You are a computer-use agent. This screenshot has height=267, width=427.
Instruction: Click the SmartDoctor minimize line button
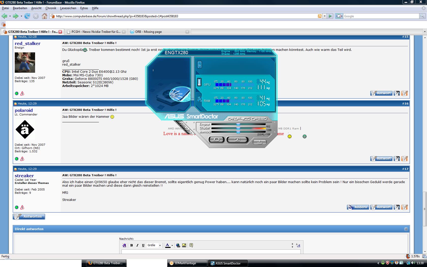click(x=180, y=123)
